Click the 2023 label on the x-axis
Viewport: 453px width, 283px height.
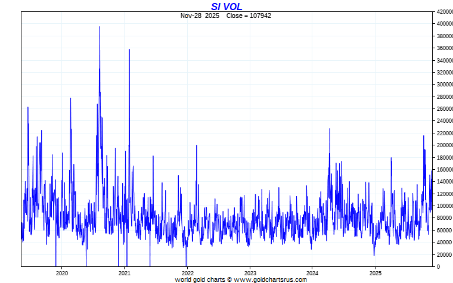250,273
